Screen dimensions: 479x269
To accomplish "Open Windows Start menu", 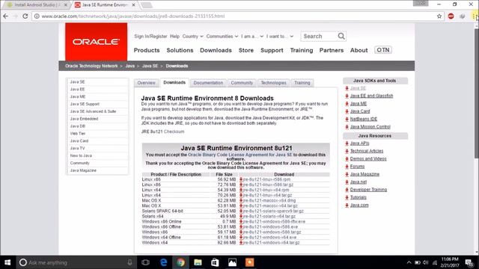I will tap(7, 262).
